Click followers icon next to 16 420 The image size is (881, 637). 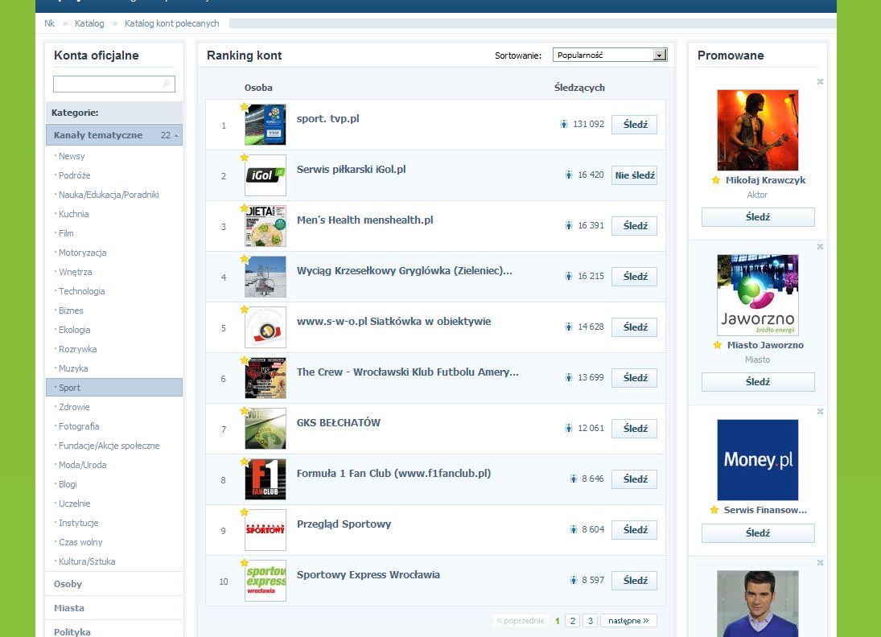569,175
